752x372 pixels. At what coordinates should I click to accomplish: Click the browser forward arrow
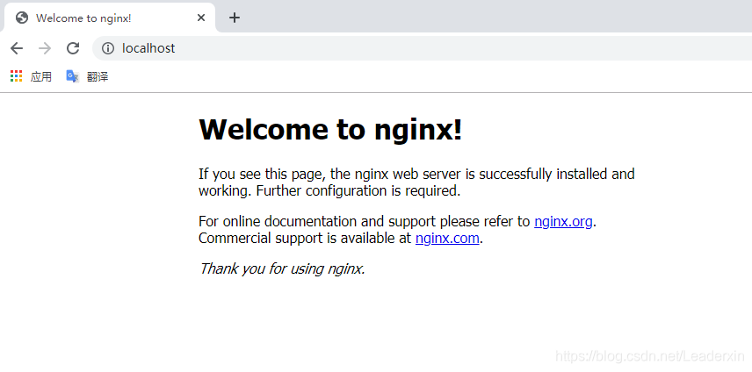tap(45, 48)
